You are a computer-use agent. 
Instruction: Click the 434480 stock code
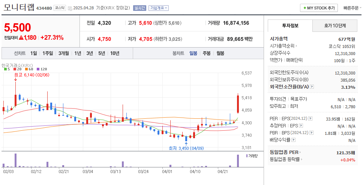(x=44, y=8)
